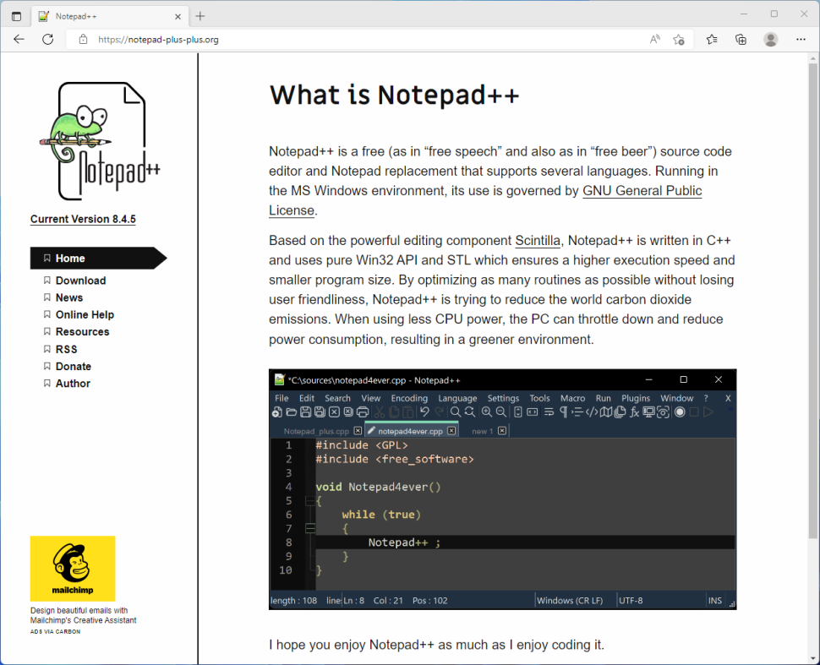Open the News section
Screen dimensions: 820x665
pos(69,297)
